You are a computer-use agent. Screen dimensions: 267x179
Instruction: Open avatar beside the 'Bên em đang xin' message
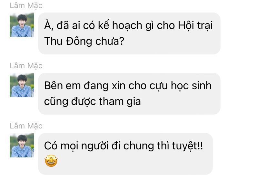click(x=22, y=85)
